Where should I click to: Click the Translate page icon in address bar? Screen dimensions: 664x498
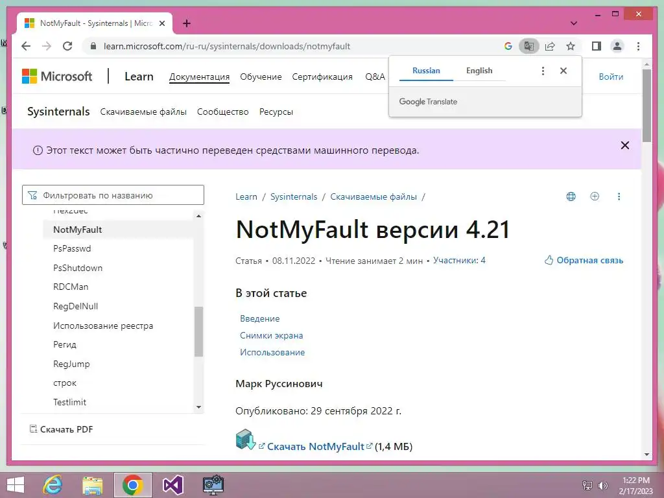(x=529, y=46)
